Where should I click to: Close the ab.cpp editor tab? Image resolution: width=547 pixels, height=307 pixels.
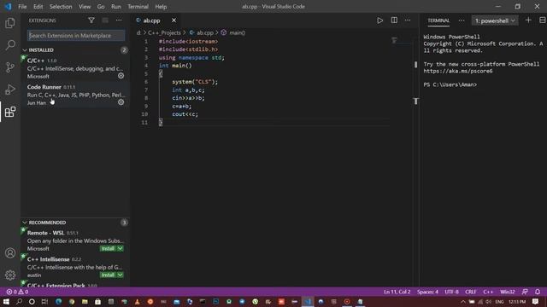pos(174,20)
